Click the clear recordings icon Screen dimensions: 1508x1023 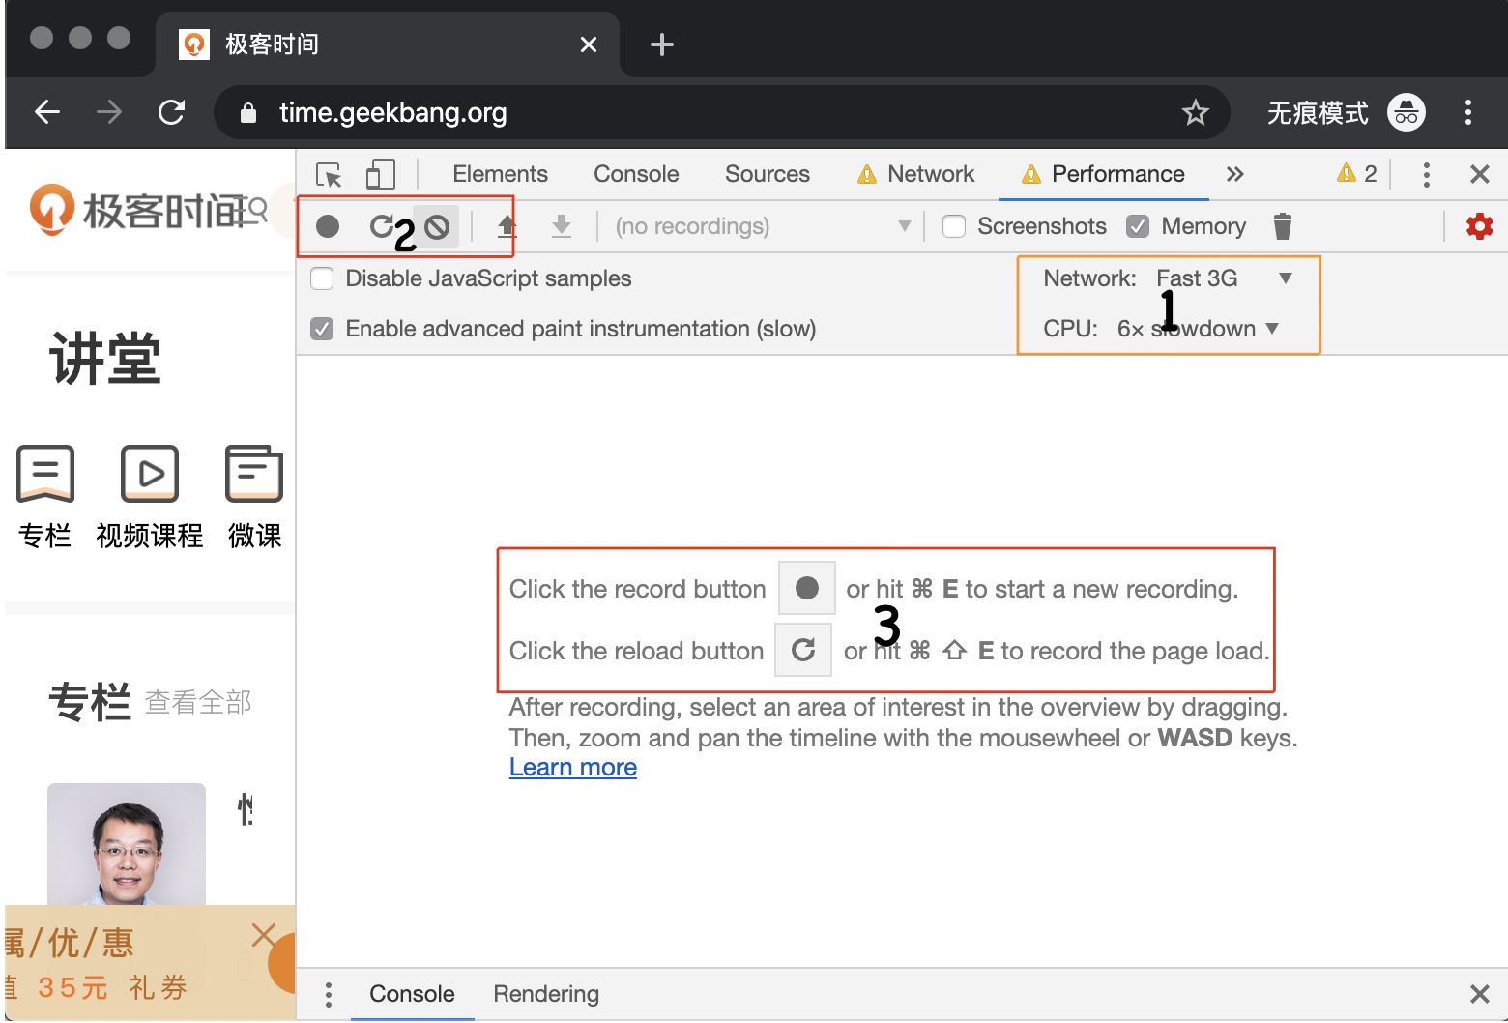(x=437, y=225)
